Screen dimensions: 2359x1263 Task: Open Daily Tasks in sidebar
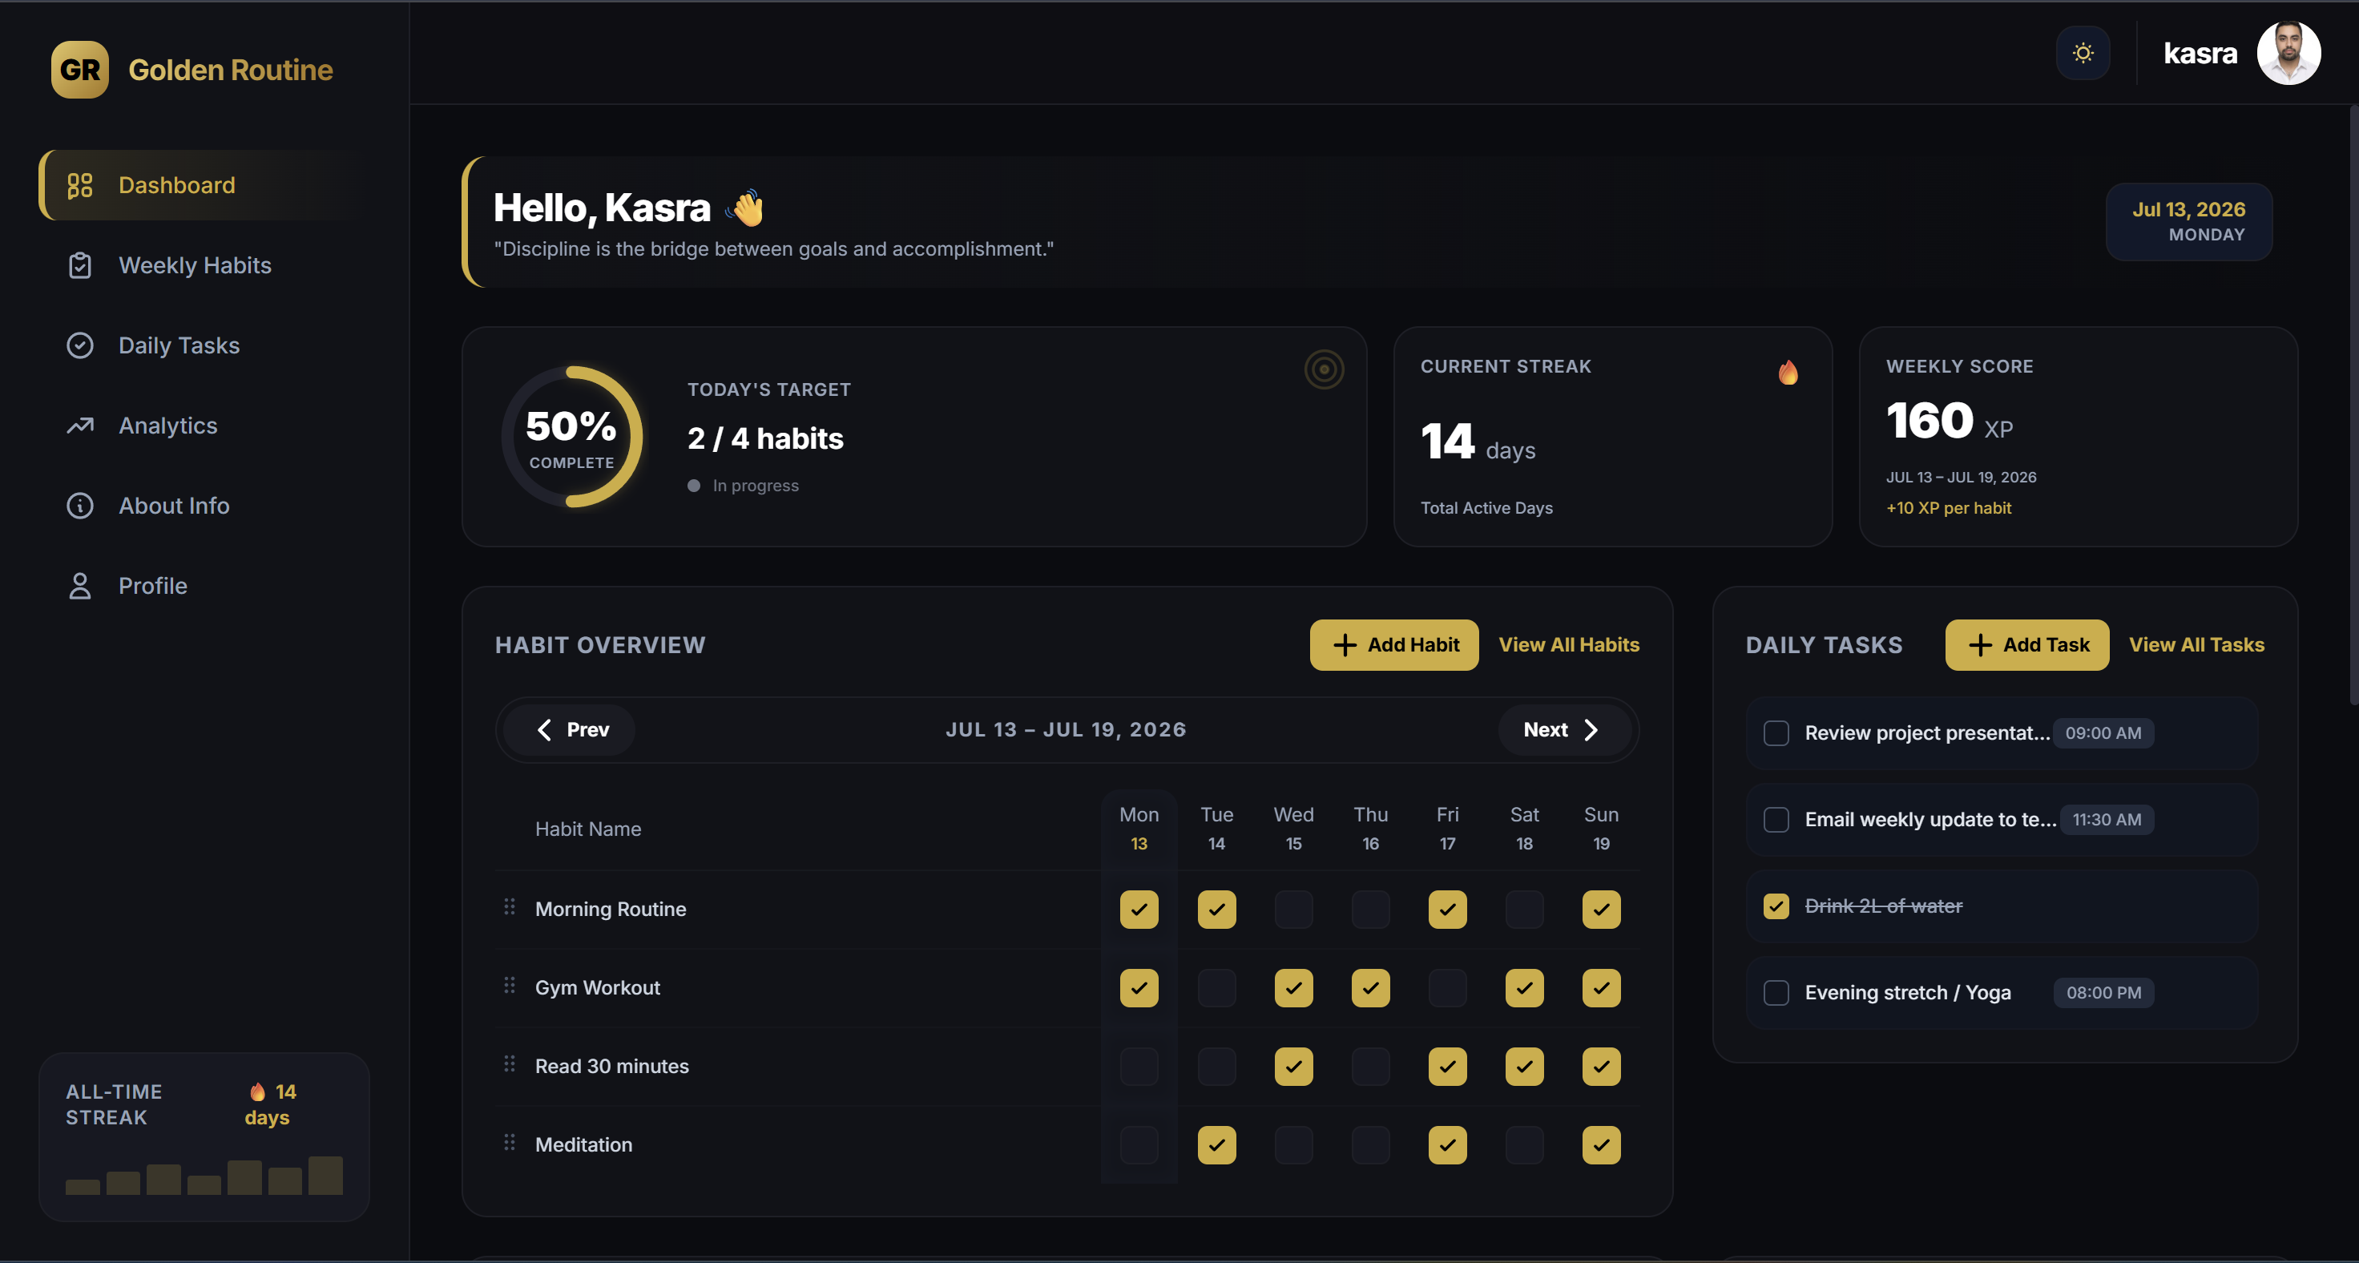tap(204, 345)
